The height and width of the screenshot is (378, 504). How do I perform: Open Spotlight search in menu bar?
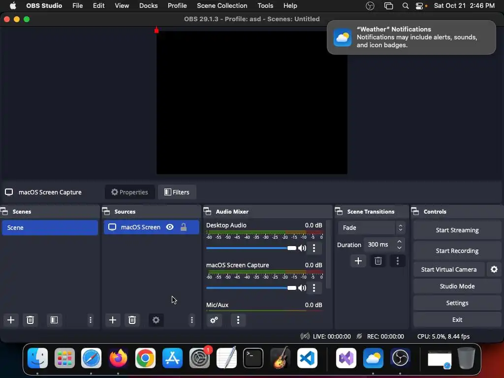(406, 6)
